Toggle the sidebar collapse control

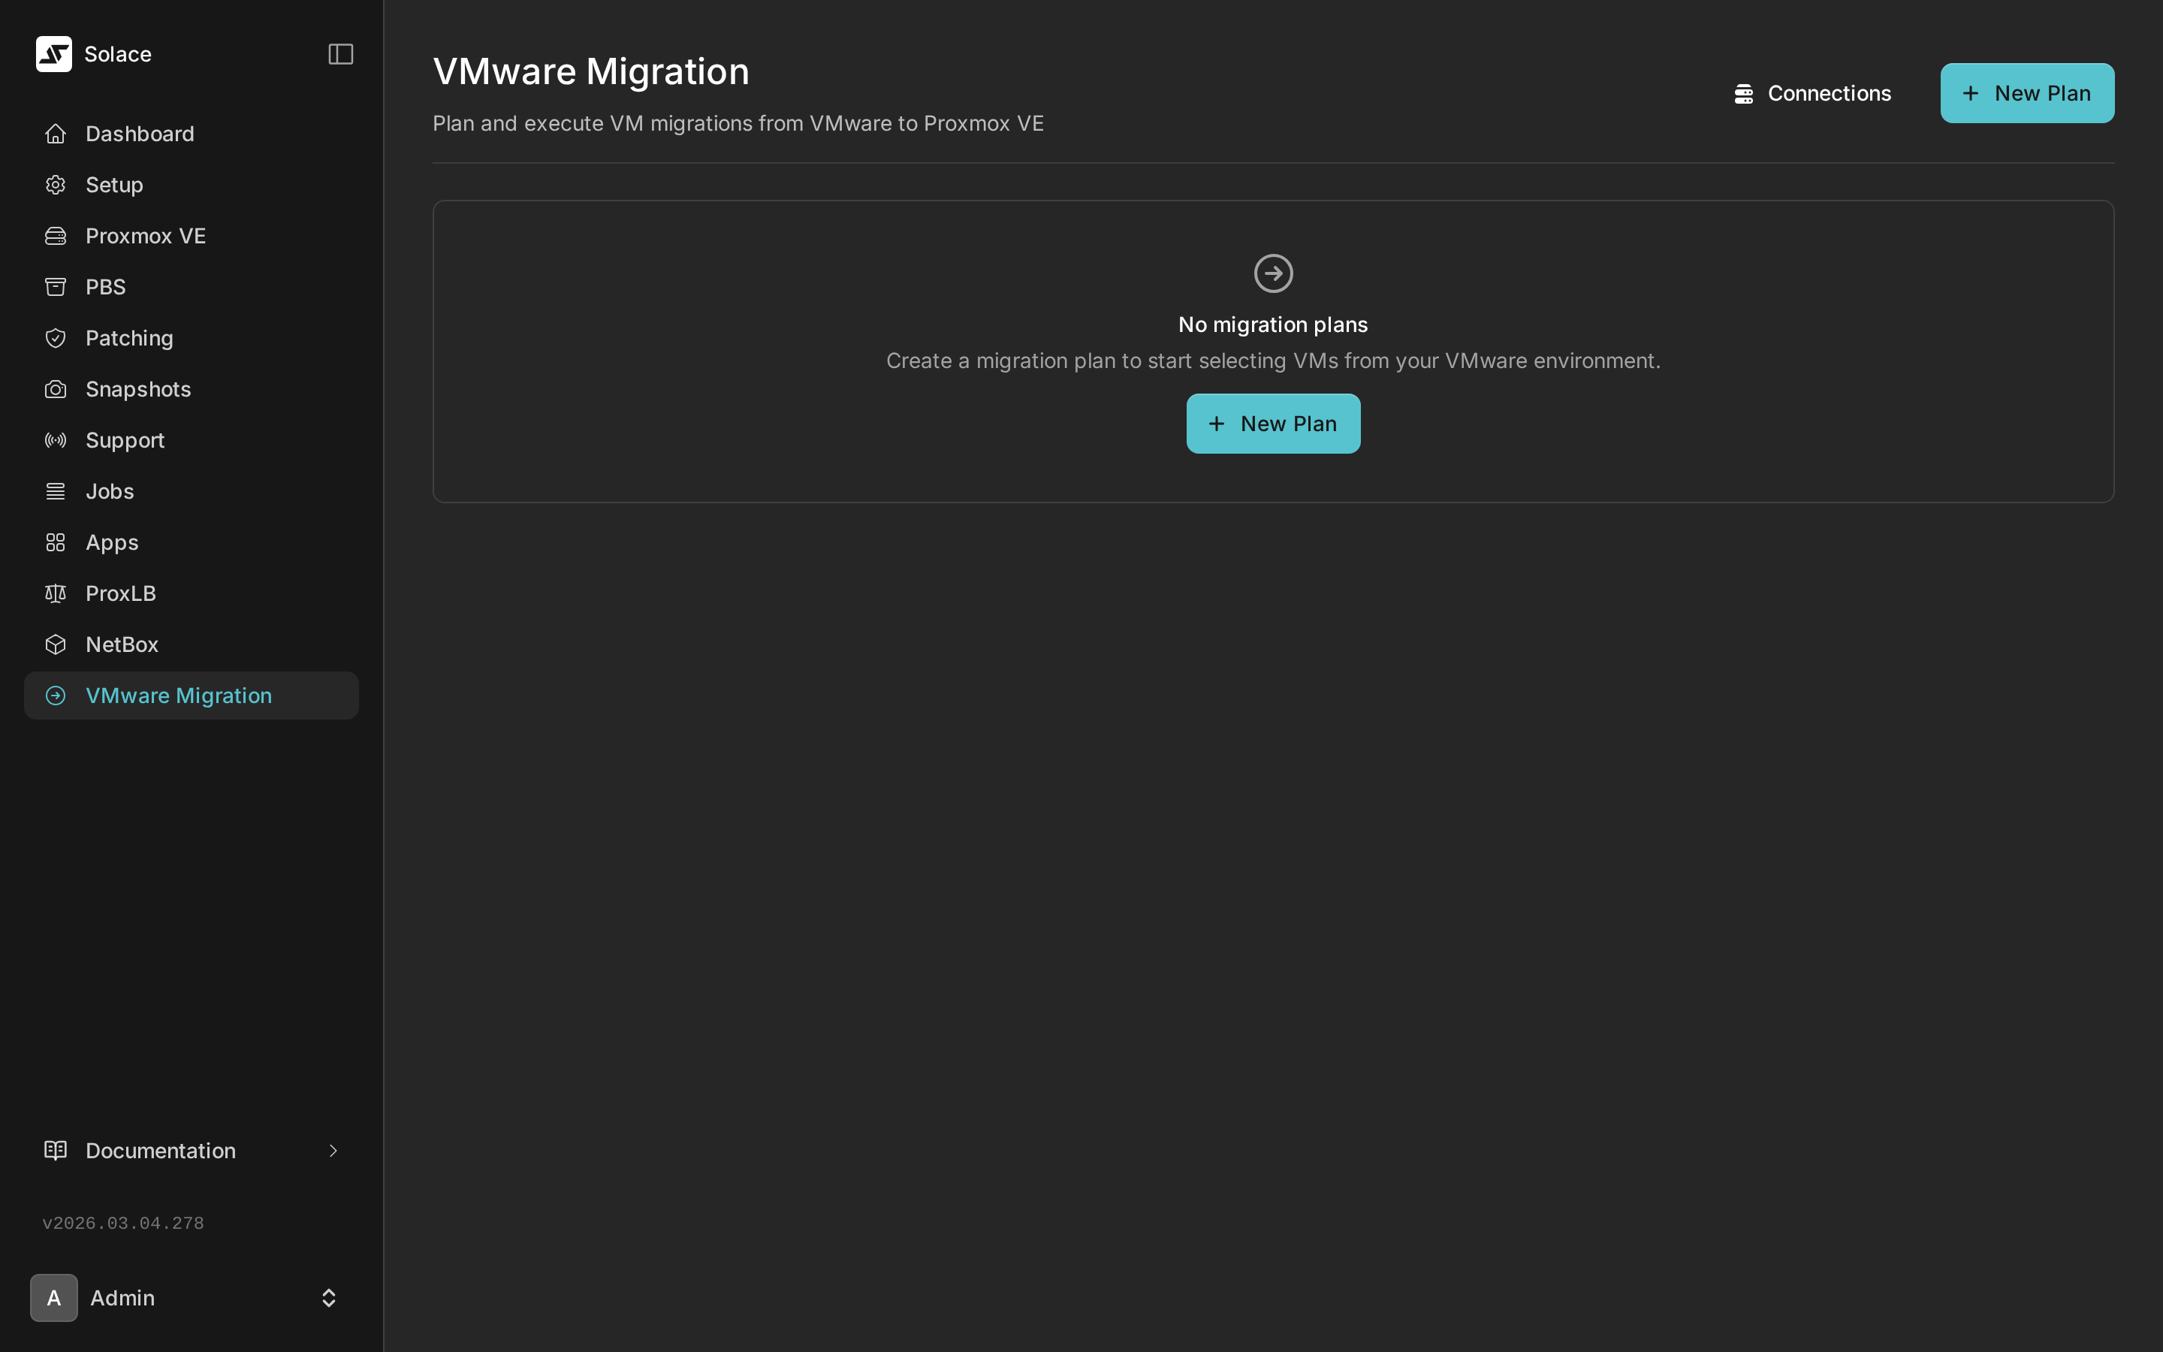pos(339,53)
